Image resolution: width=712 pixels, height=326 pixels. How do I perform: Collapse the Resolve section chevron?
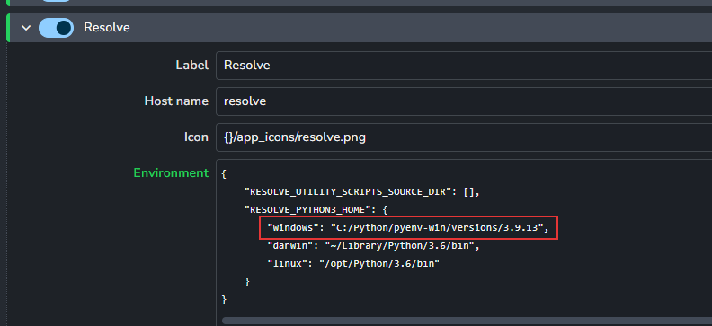click(x=26, y=28)
